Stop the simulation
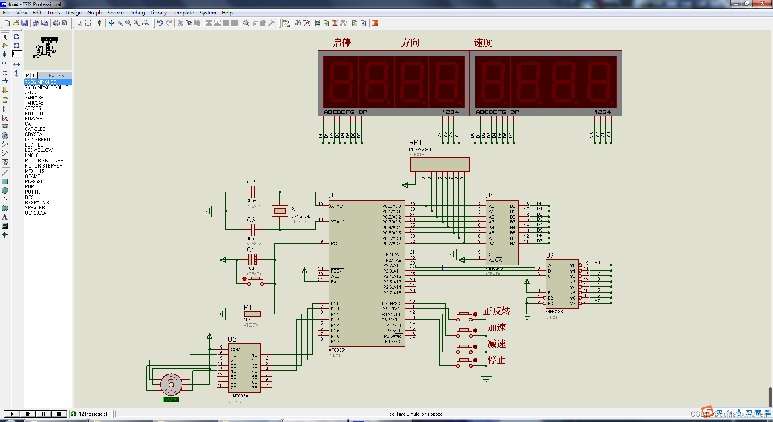Screen dimensions: 773x422 click(x=59, y=414)
